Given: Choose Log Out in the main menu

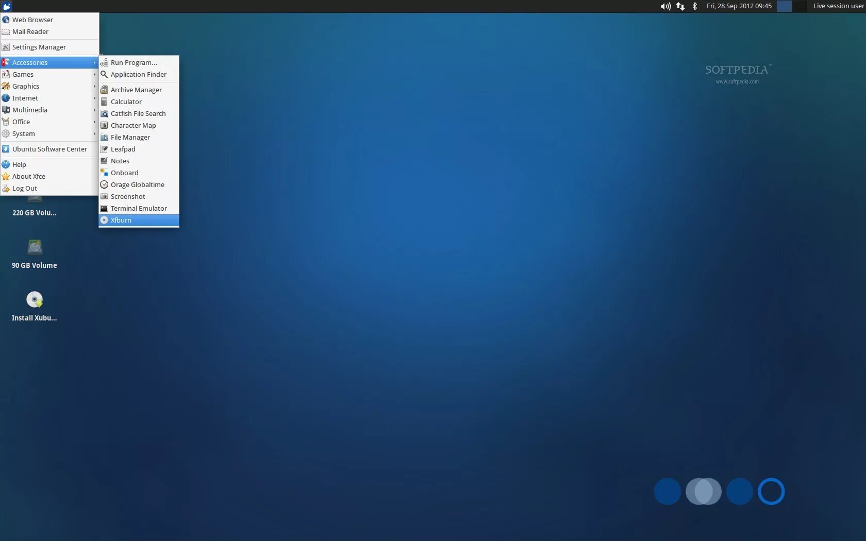Looking at the screenshot, I should point(49,188).
